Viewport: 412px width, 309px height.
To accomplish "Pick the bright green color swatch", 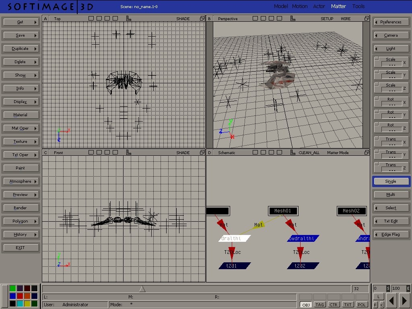I will 13,288.
